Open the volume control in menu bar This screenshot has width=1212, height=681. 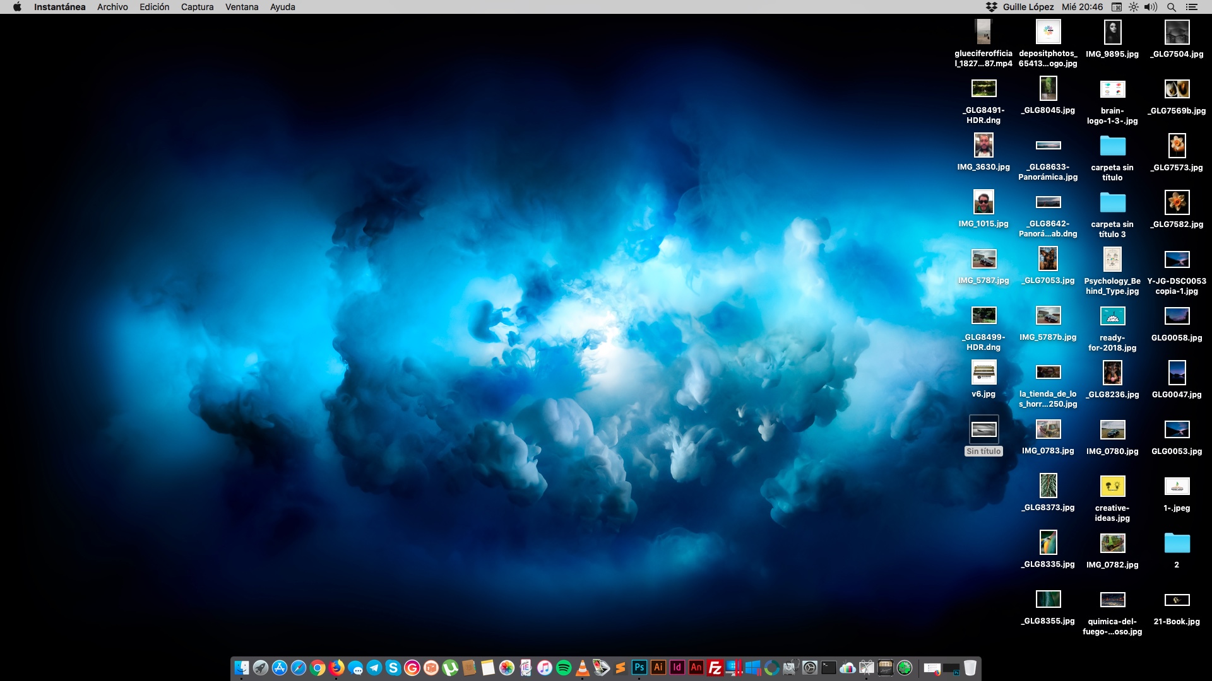pos(1151,7)
